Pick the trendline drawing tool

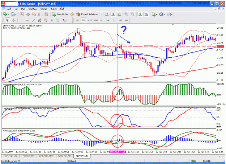click(33, 20)
